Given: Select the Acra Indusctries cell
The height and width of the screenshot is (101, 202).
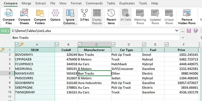Looking at the screenshot, I should (94, 83).
